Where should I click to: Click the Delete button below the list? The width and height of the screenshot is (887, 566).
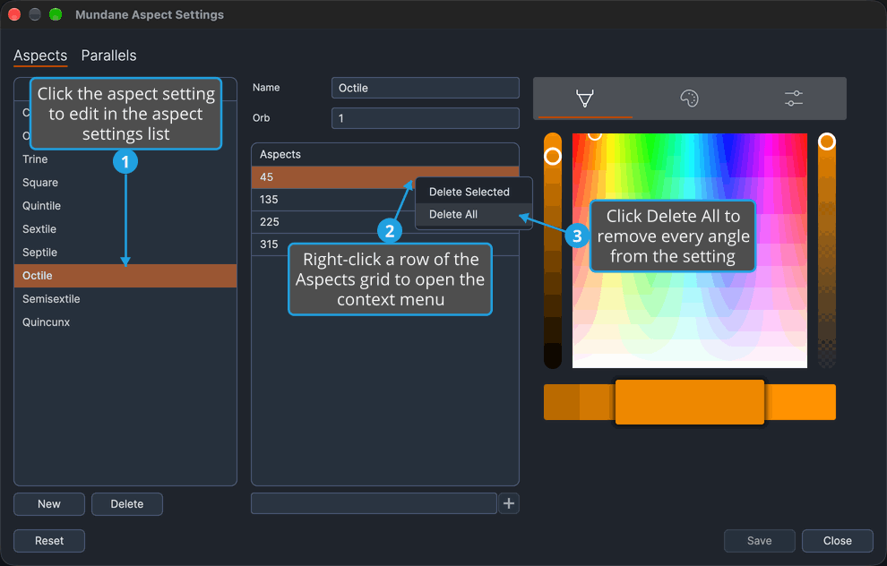(x=126, y=504)
